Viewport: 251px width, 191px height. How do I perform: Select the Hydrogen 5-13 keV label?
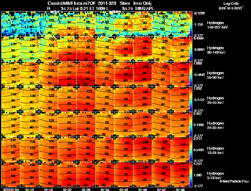coord(216,176)
